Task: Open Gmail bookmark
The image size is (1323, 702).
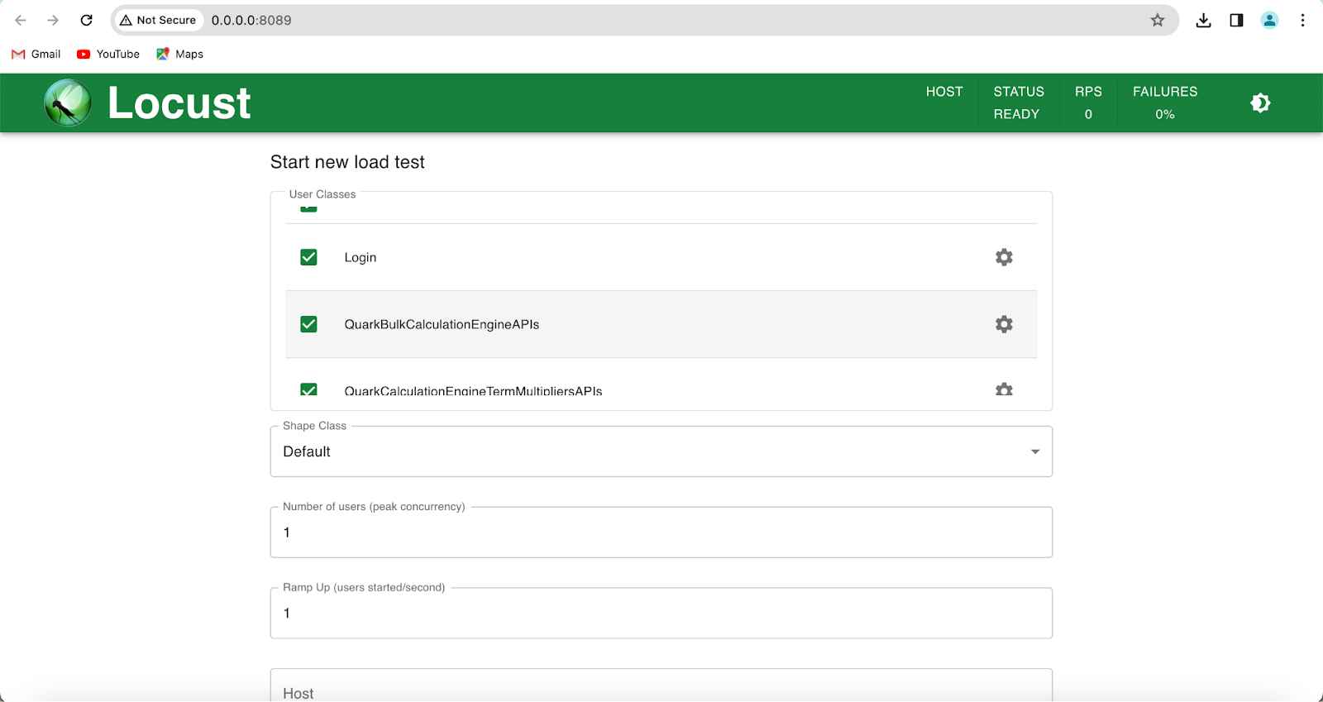Action: [36, 54]
